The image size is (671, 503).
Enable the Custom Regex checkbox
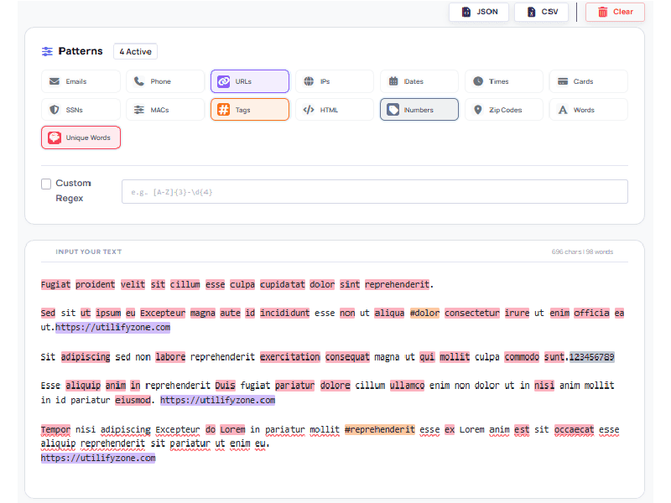[x=46, y=184]
